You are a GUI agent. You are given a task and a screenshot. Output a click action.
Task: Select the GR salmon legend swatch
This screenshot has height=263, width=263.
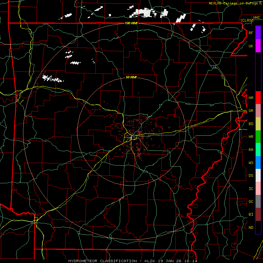(x=258, y=111)
